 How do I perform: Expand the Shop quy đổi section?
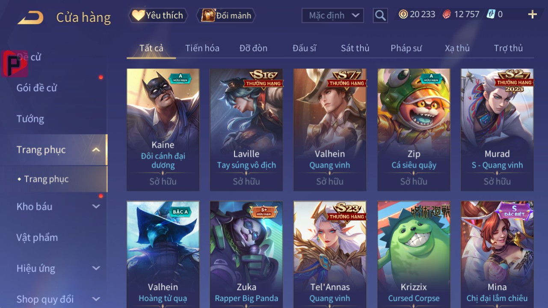coord(96,299)
